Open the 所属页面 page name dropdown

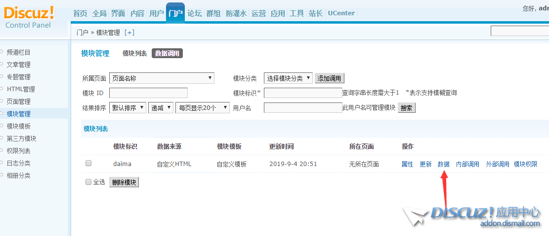(162, 78)
